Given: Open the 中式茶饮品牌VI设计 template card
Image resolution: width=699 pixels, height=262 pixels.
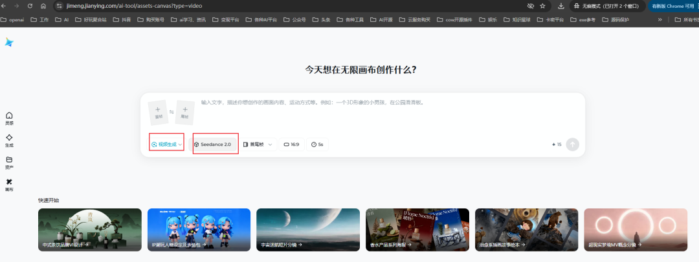Looking at the screenshot, I should click(89, 230).
